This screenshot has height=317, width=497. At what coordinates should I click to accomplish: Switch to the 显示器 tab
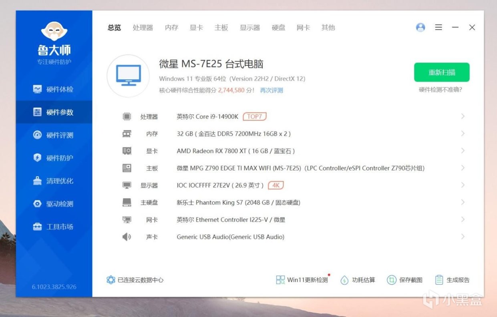(250, 28)
